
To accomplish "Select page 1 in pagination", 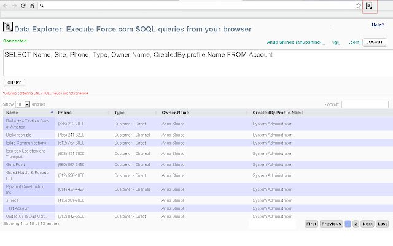I will 348,224.
